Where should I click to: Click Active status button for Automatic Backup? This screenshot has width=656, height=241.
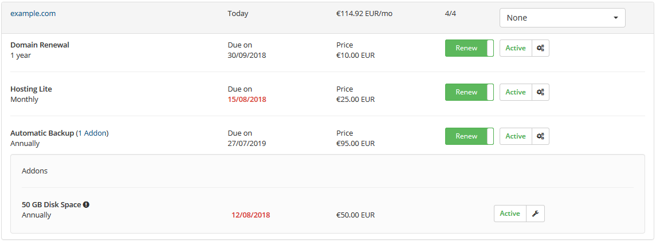click(516, 136)
